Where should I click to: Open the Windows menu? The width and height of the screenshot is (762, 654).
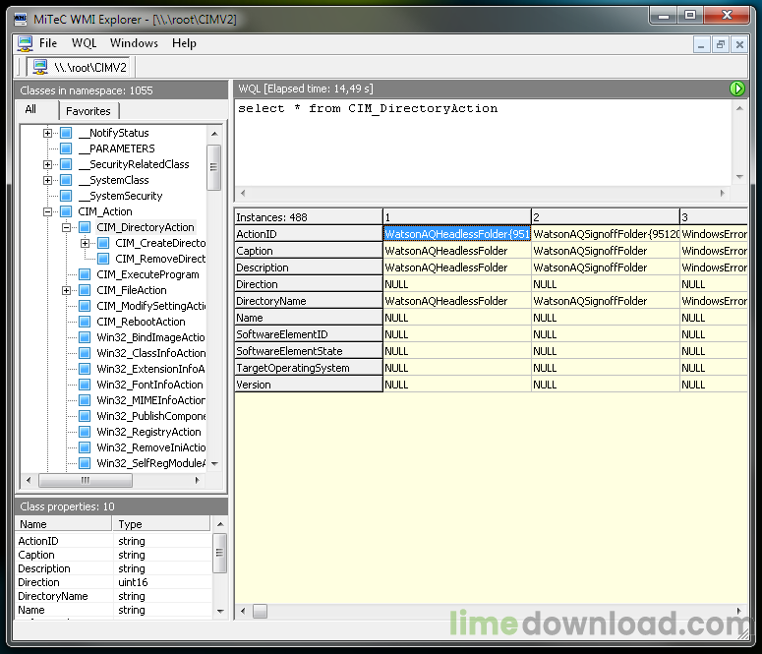point(134,43)
